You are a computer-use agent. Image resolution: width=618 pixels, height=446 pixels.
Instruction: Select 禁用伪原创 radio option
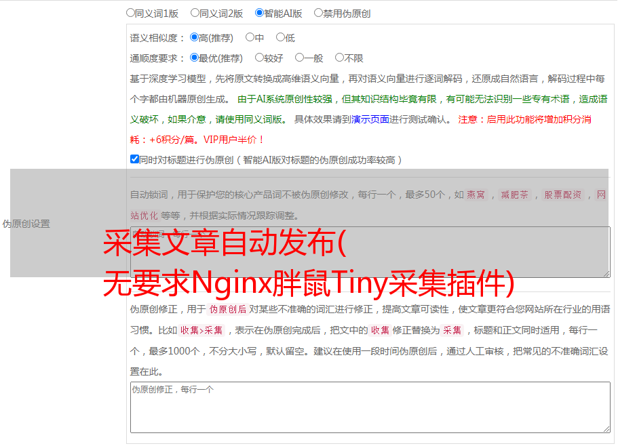[318, 13]
